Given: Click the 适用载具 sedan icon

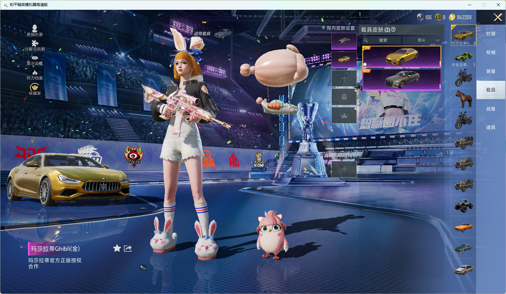Looking at the screenshot, I should (x=223, y=33).
